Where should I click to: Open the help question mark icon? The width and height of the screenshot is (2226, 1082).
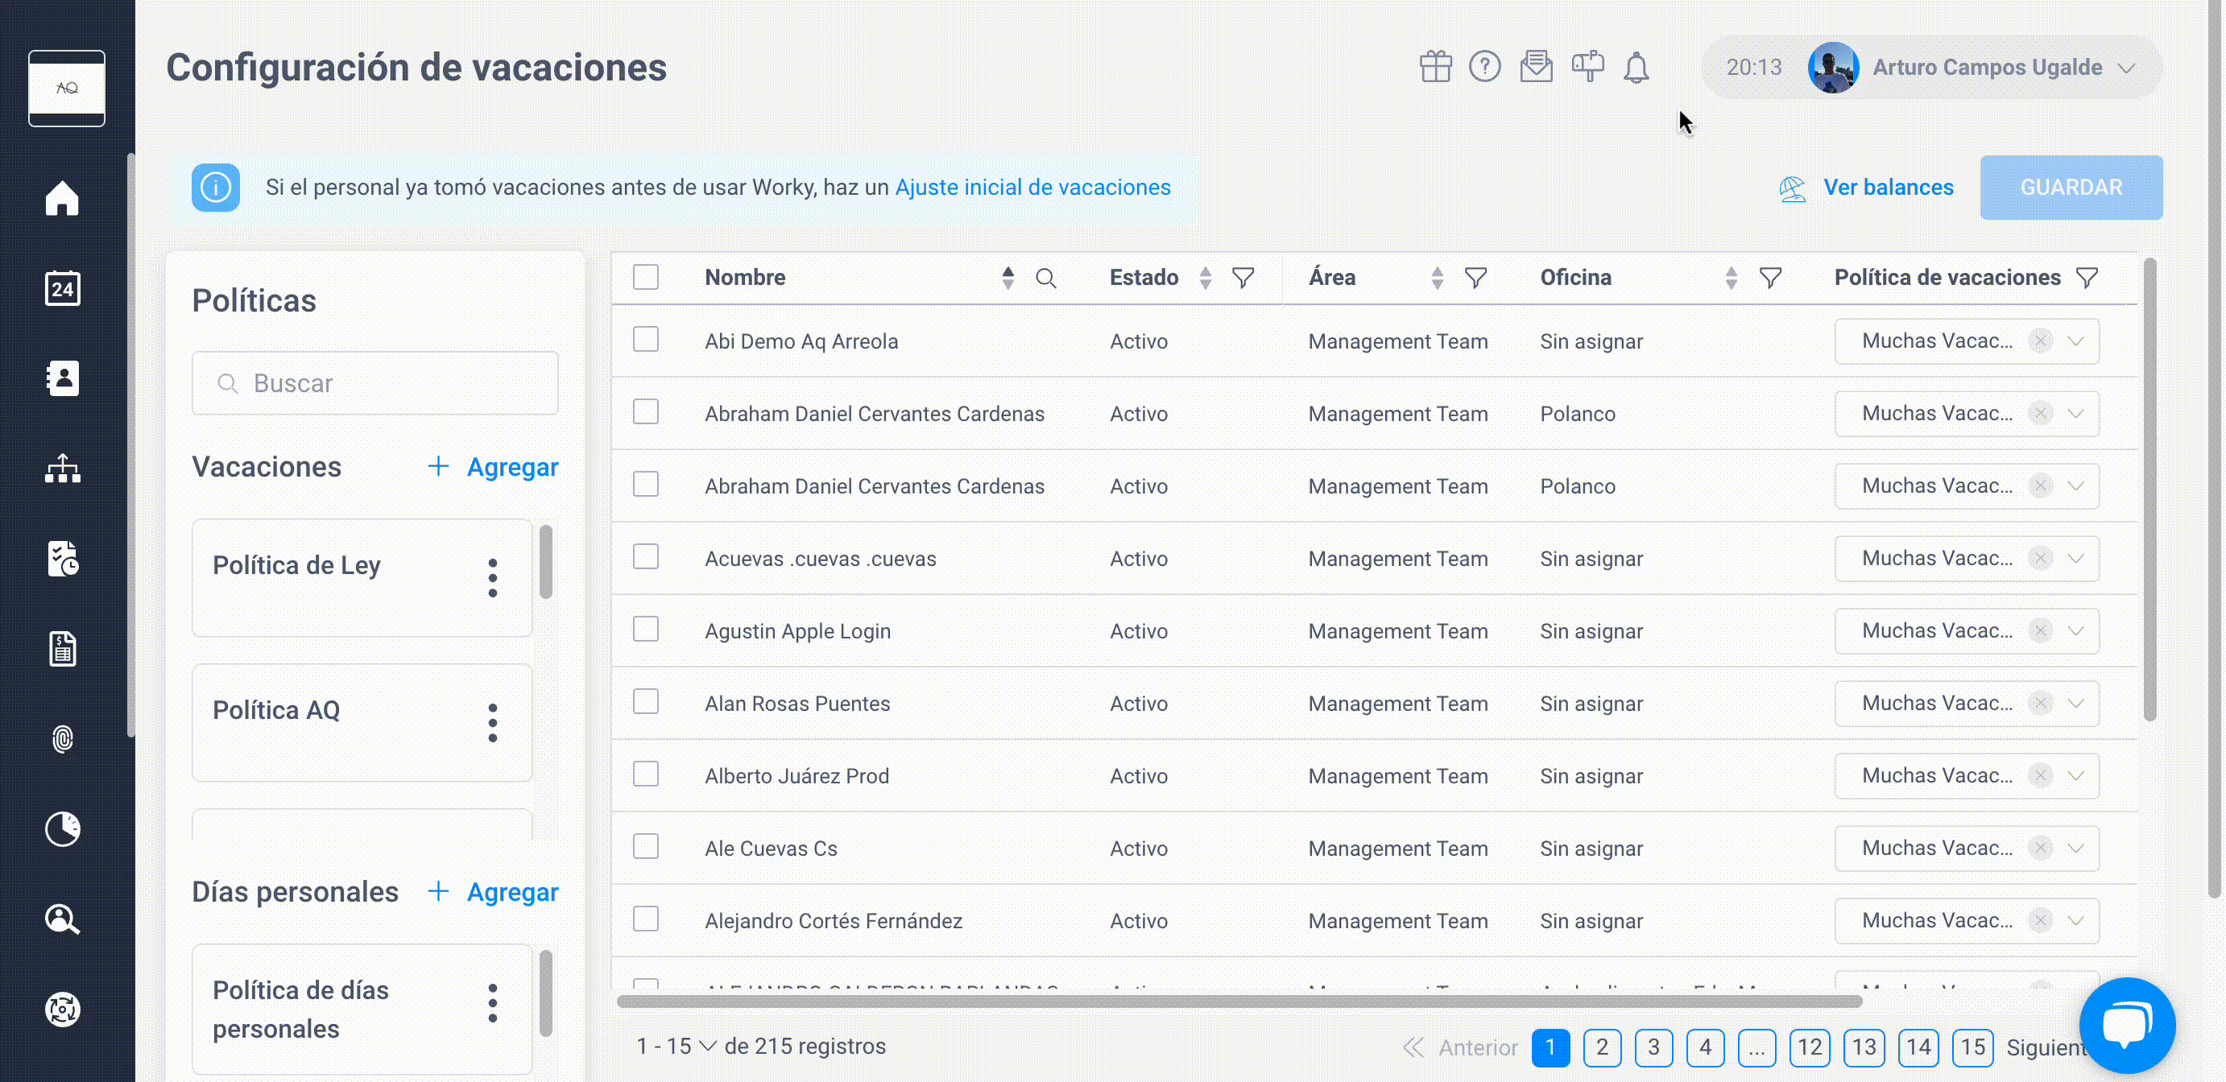(x=1484, y=67)
